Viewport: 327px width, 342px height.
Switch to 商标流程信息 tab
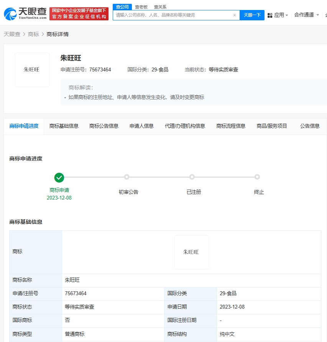pos(231,126)
